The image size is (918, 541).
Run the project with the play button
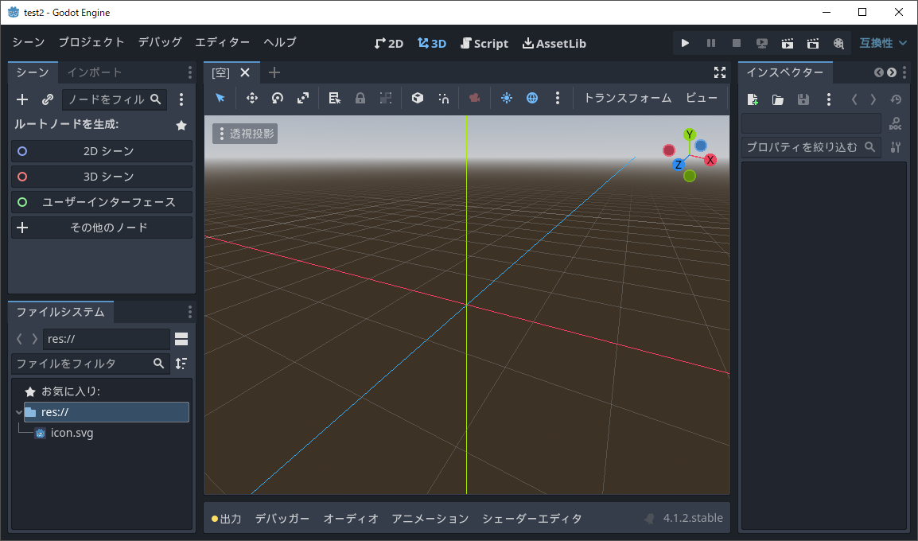coord(685,43)
